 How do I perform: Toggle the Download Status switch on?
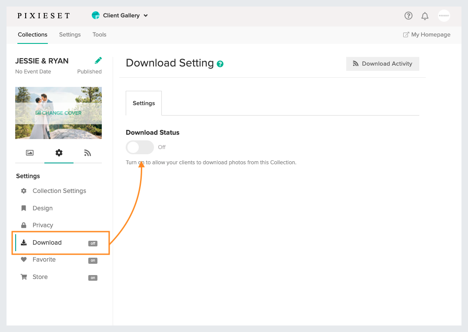140,147
